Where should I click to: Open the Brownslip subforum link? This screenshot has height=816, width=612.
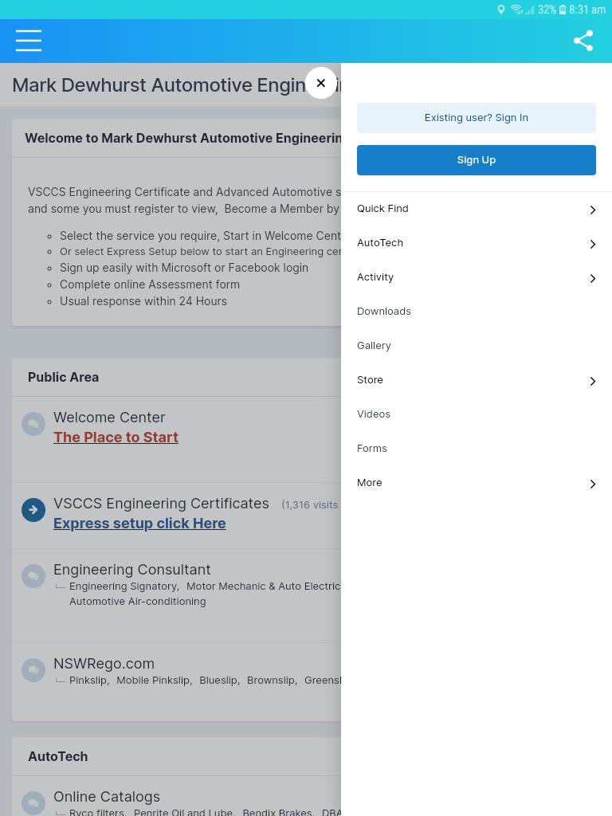pyautogui.click(x=271, y=681)
